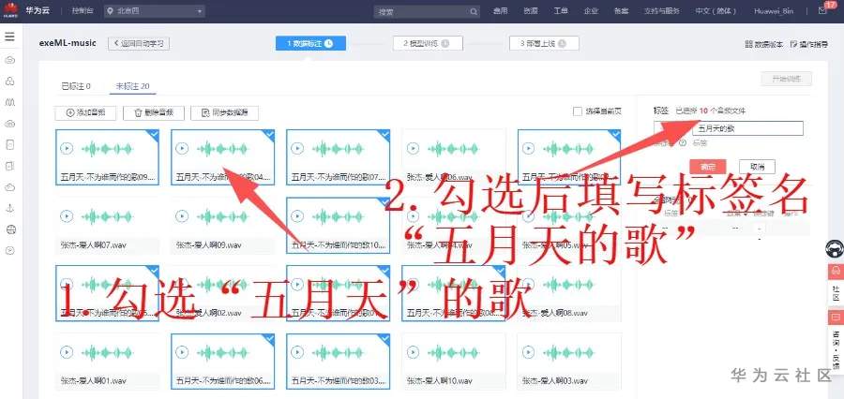This screenshot has height=399, width=844.
Task: Open the Huawei_8in account menu
Action: pyautogui.click(x=774, y=11)
